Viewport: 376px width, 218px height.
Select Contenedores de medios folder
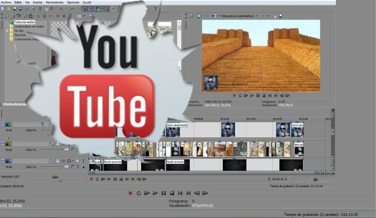click(29, 26)
